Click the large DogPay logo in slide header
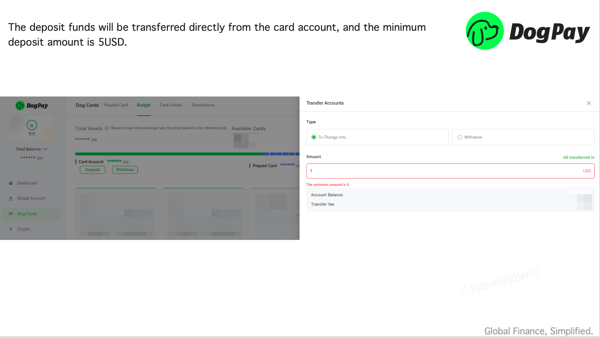 pyautogui.click(x=528, y=31)
